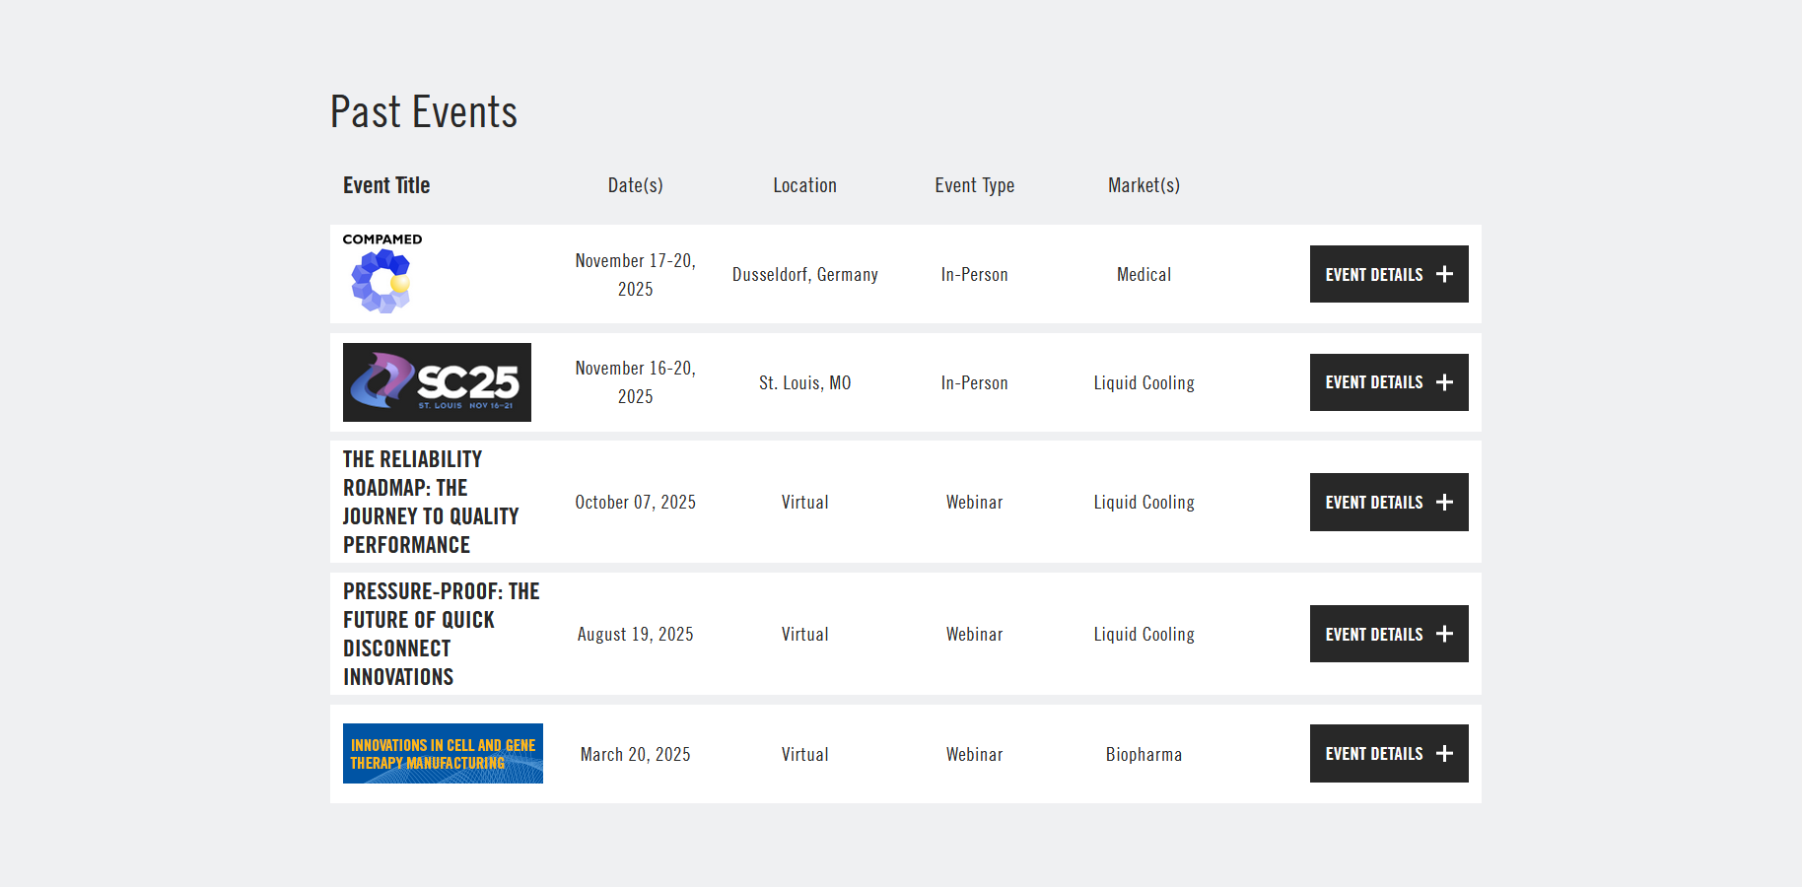
Task: Expand Event Details for Dusseldorf event
Action: click(x=1374, y=274)
